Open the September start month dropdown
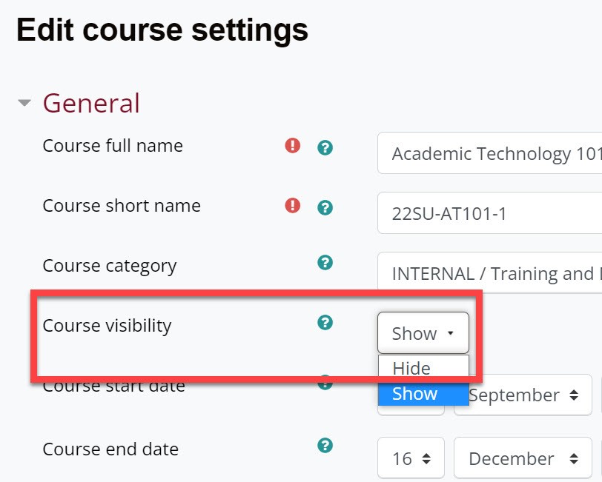The image size is (602, 482). click(x=523, y=395)
